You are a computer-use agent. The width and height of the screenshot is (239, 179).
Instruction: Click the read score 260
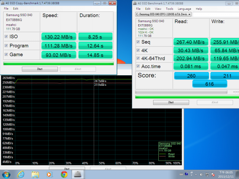click(192, 76)
